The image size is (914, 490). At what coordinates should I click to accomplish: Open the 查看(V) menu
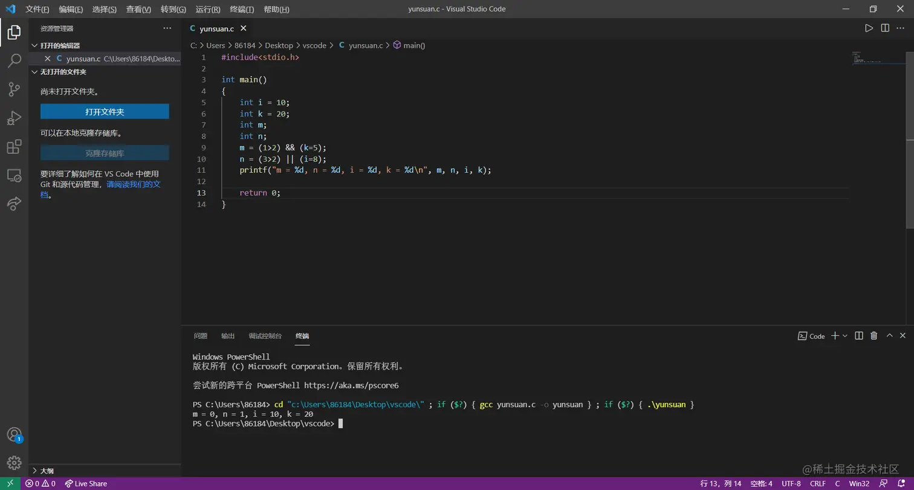click(138, 9)
